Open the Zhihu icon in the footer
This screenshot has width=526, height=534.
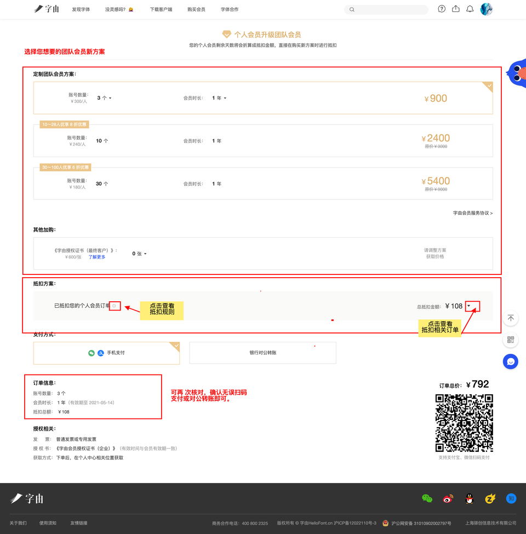(x=511, y=498)
